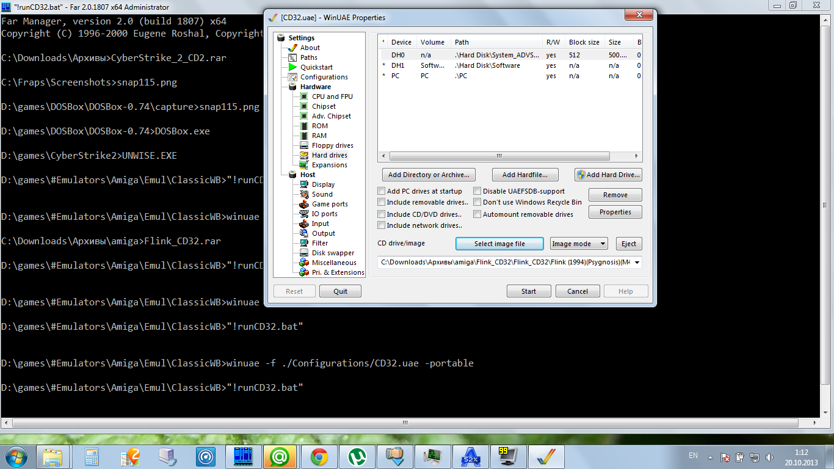This screenshot has height=469, width=834.
Task: Select the Settings root tree node
Action: 302,38
